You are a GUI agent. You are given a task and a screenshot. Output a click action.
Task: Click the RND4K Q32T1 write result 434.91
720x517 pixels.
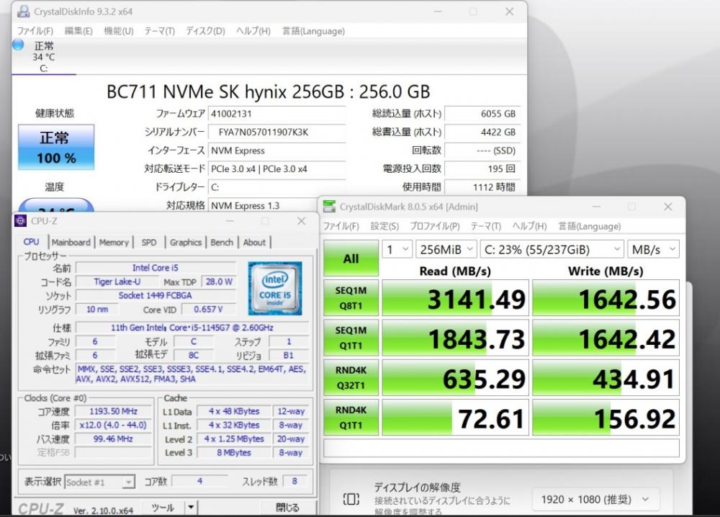coord(606,377)
